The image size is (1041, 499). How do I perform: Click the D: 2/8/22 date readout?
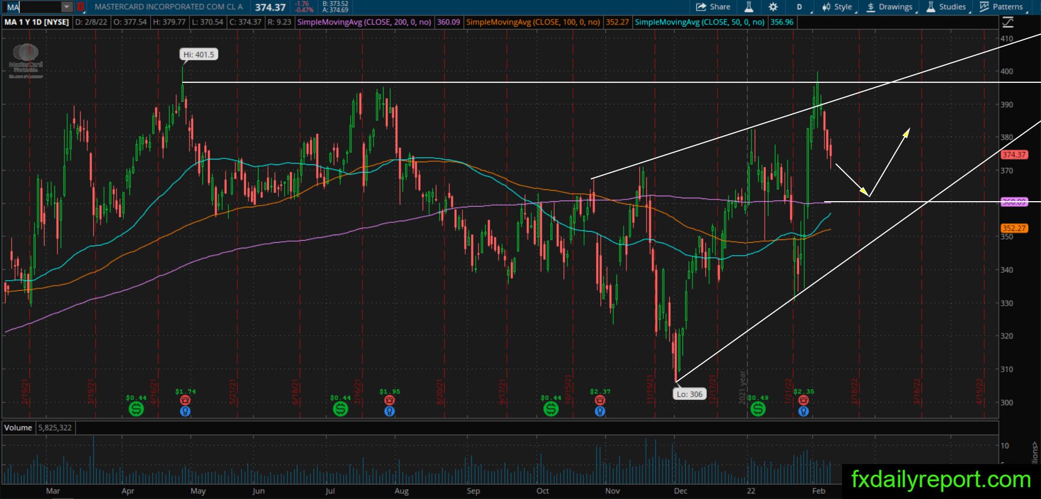tap(91, 22)
